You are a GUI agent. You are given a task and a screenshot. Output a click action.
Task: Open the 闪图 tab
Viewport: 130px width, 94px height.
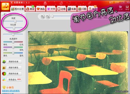(82, 9)
